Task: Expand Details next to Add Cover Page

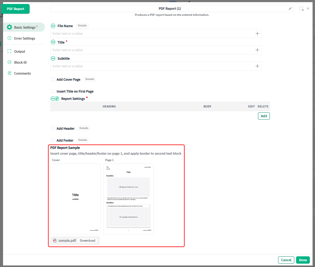Action: (x=90, y=79)
